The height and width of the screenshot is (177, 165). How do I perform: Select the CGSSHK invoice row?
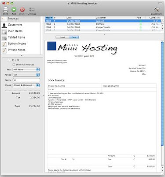tap(103, 24)
